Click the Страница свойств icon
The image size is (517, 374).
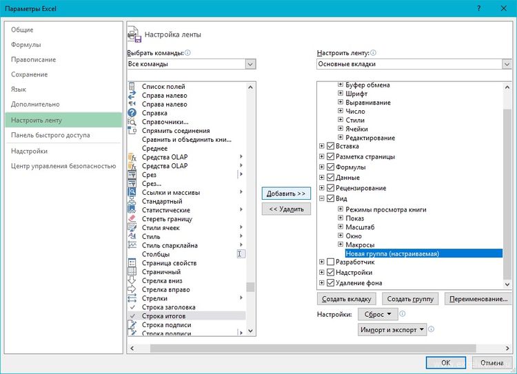click(x=132, y=263)
